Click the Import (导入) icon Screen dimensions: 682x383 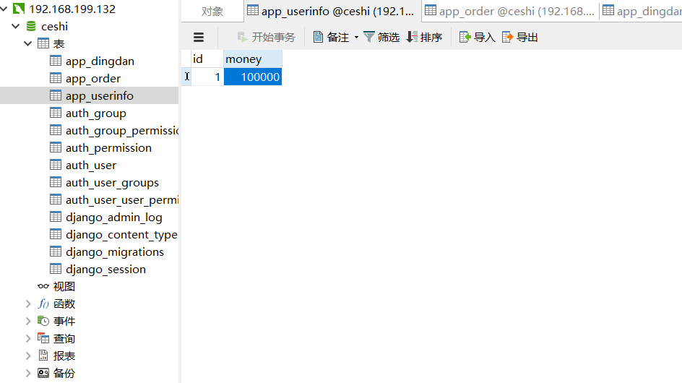pyautogui.click(x=465, y=37)
